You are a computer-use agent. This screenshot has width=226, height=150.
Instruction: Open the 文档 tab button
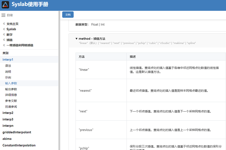click(x=68, y=15)
